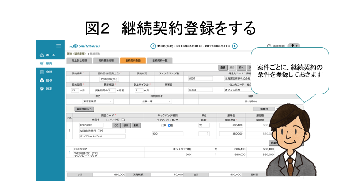
Task: Switch to the 契約更新処理 tab
Action: pyautogui.click(x=106, y=61)
